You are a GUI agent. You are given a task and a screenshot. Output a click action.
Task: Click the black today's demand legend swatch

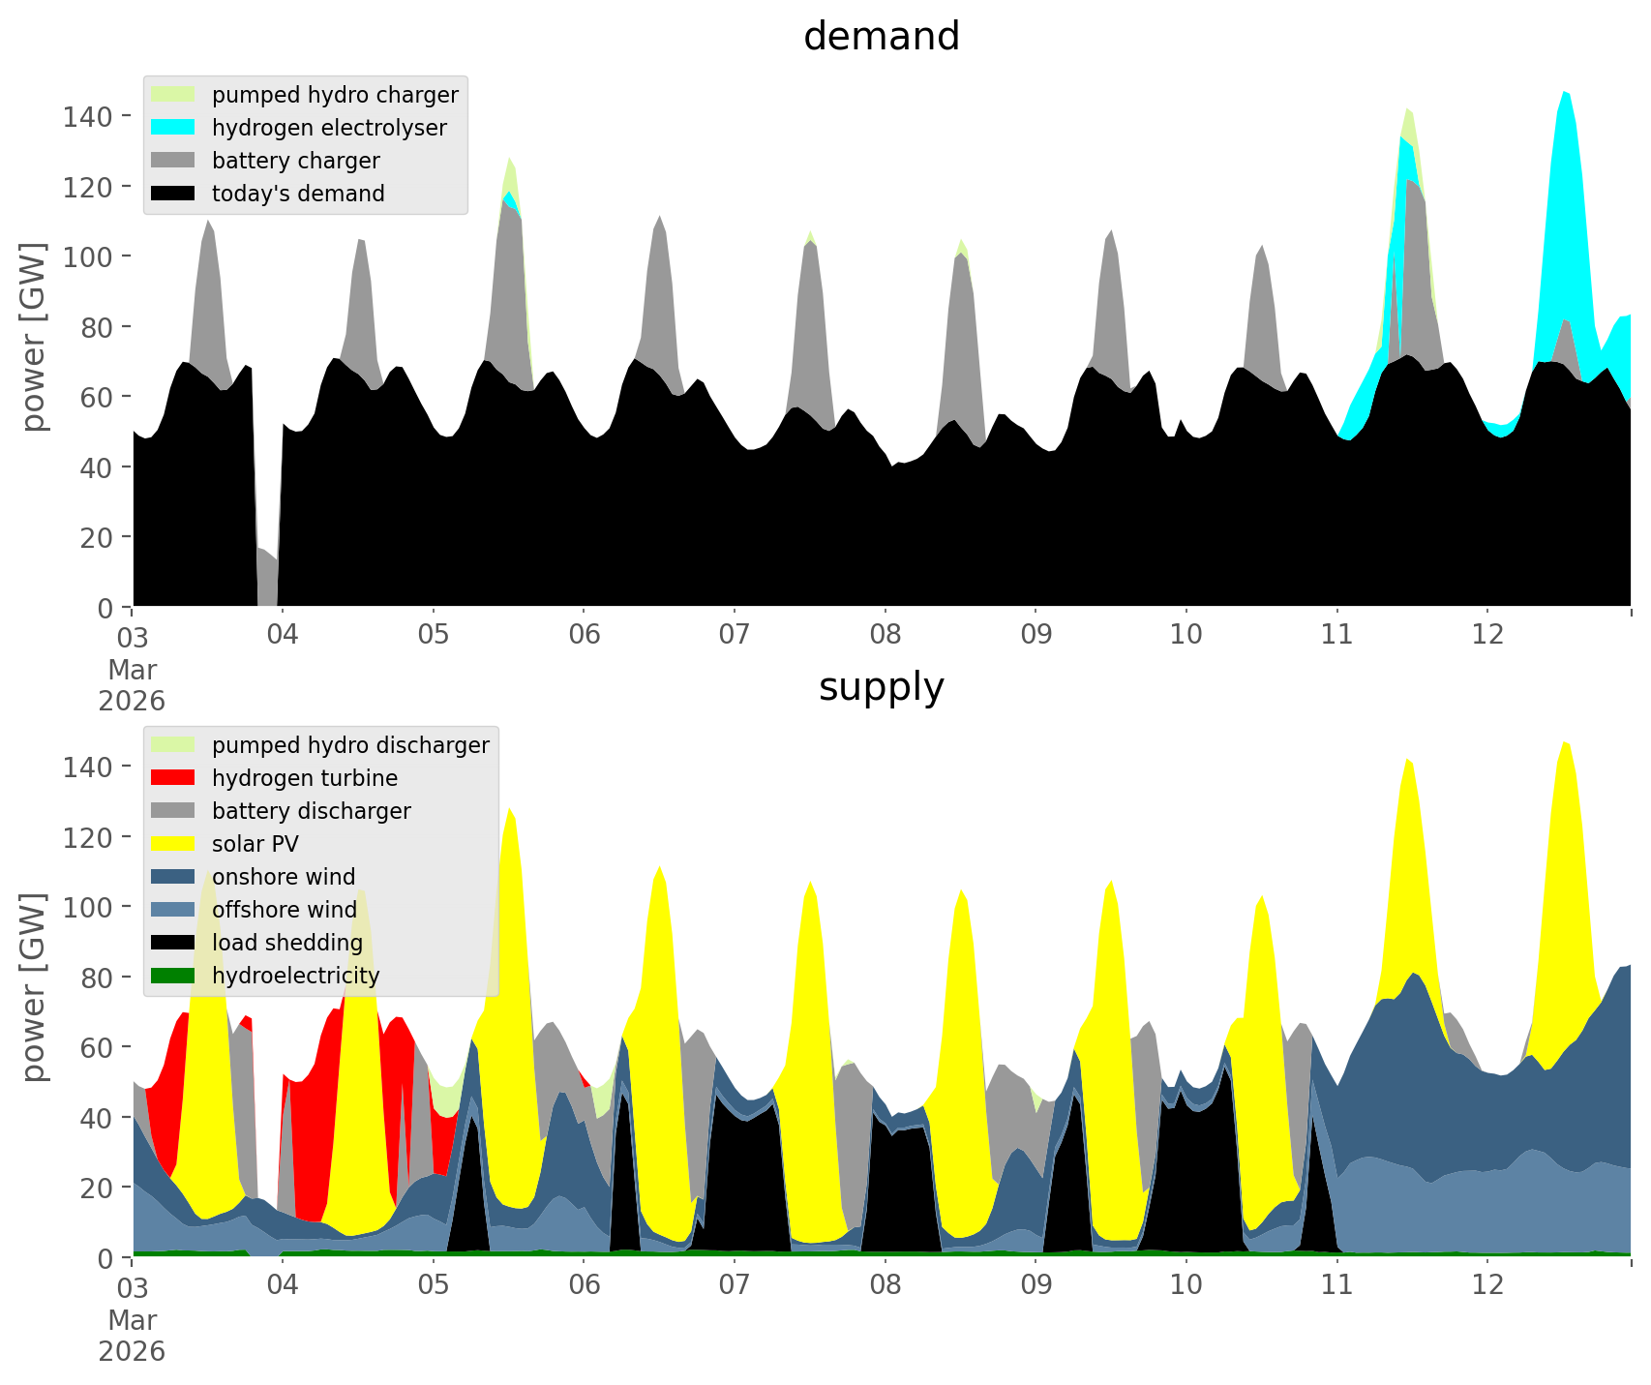(173, 194)
